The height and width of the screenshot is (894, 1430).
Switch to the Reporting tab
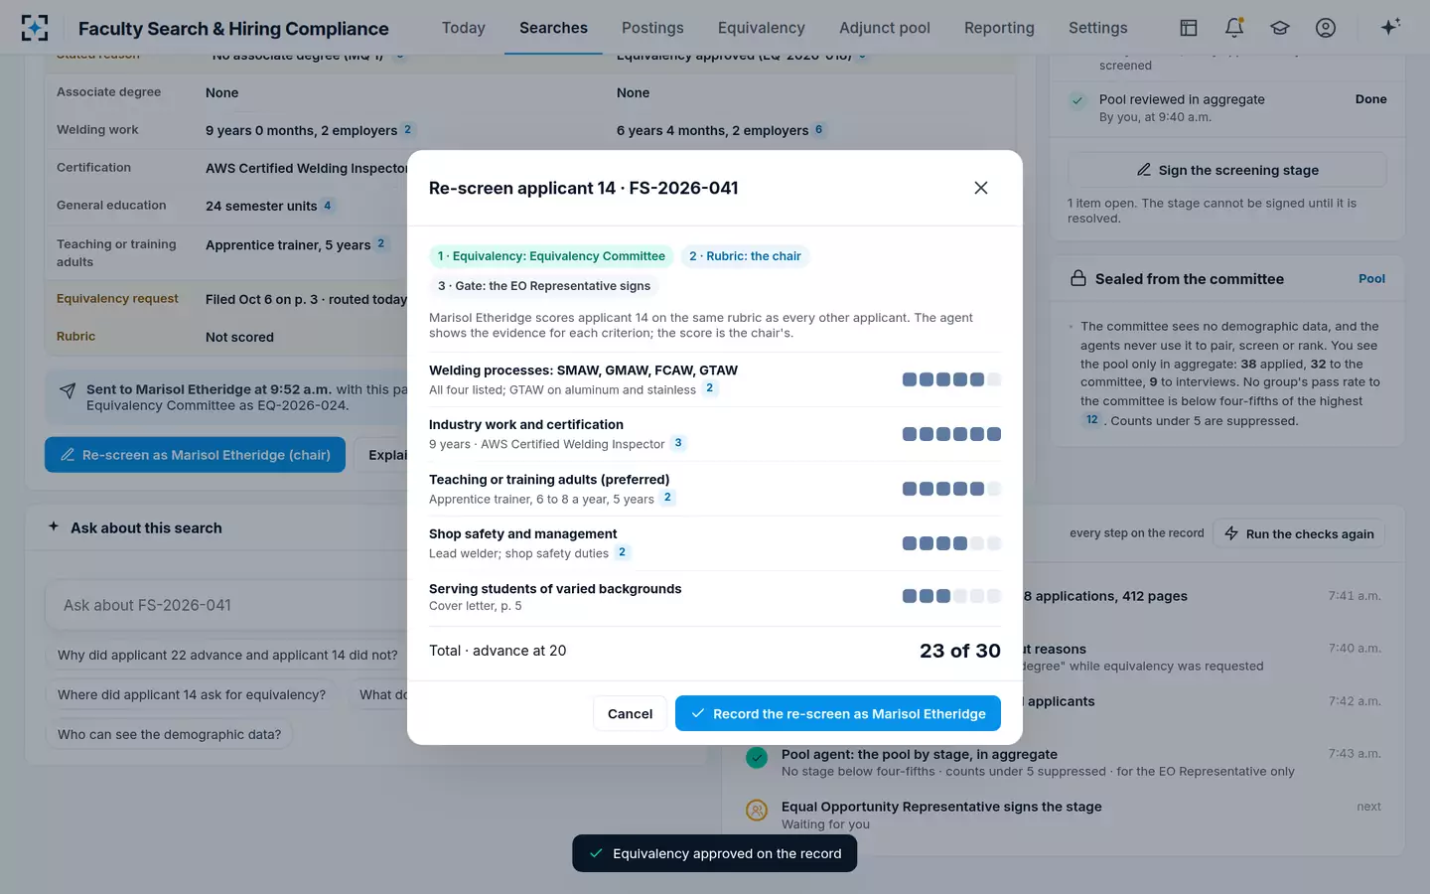(999, 28)
